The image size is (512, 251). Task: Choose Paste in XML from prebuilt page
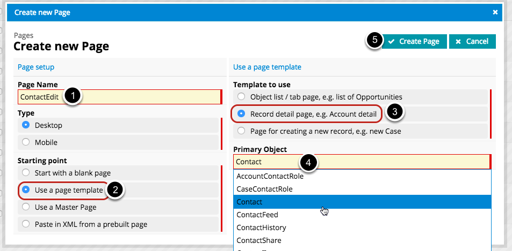tap(26, 224)
